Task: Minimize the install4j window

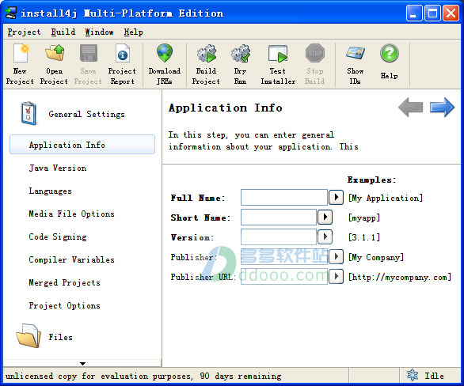Action: (x=414, y=13)
